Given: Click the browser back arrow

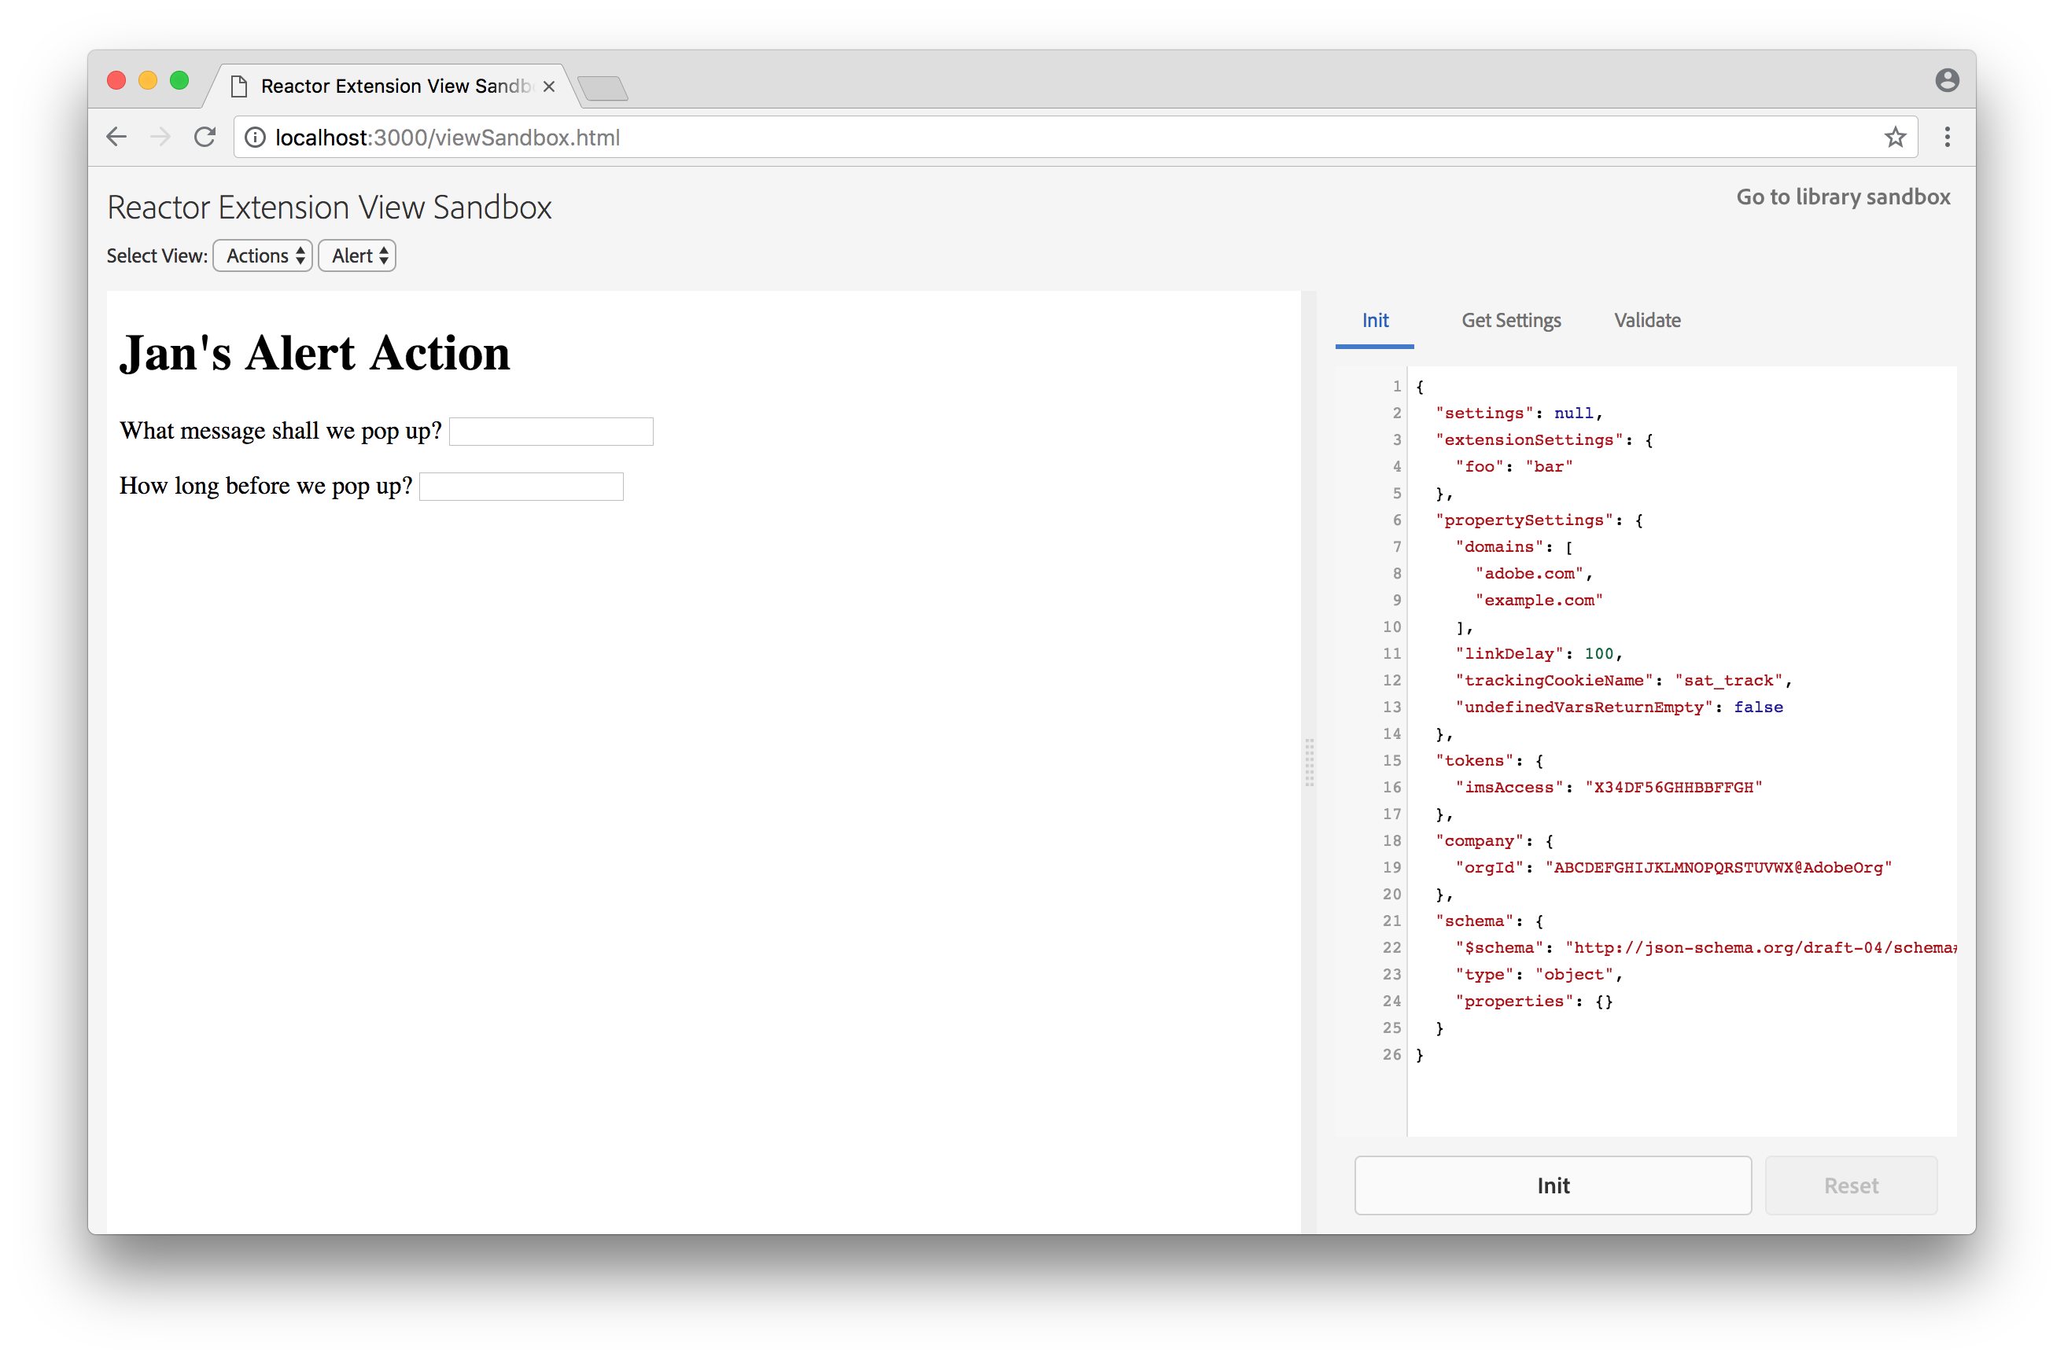Looking at the screenshot, I should tap(116, 137).
